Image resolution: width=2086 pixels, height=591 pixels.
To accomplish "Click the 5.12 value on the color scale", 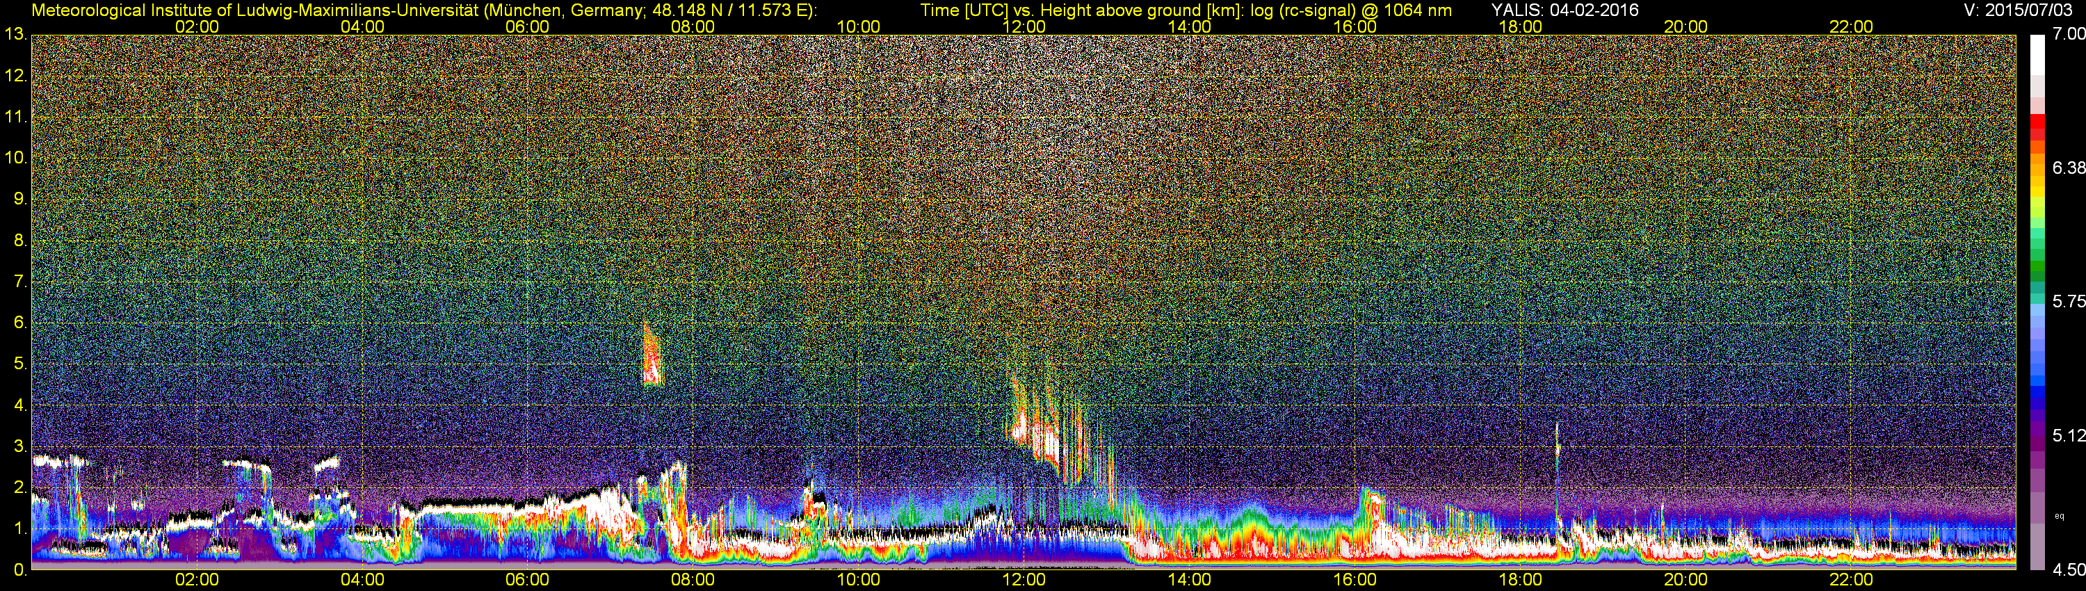I will (x=2068, y=435).
